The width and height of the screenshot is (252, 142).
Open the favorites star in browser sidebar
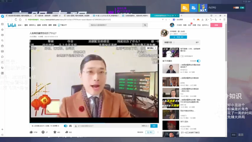(x=2, y=30)
